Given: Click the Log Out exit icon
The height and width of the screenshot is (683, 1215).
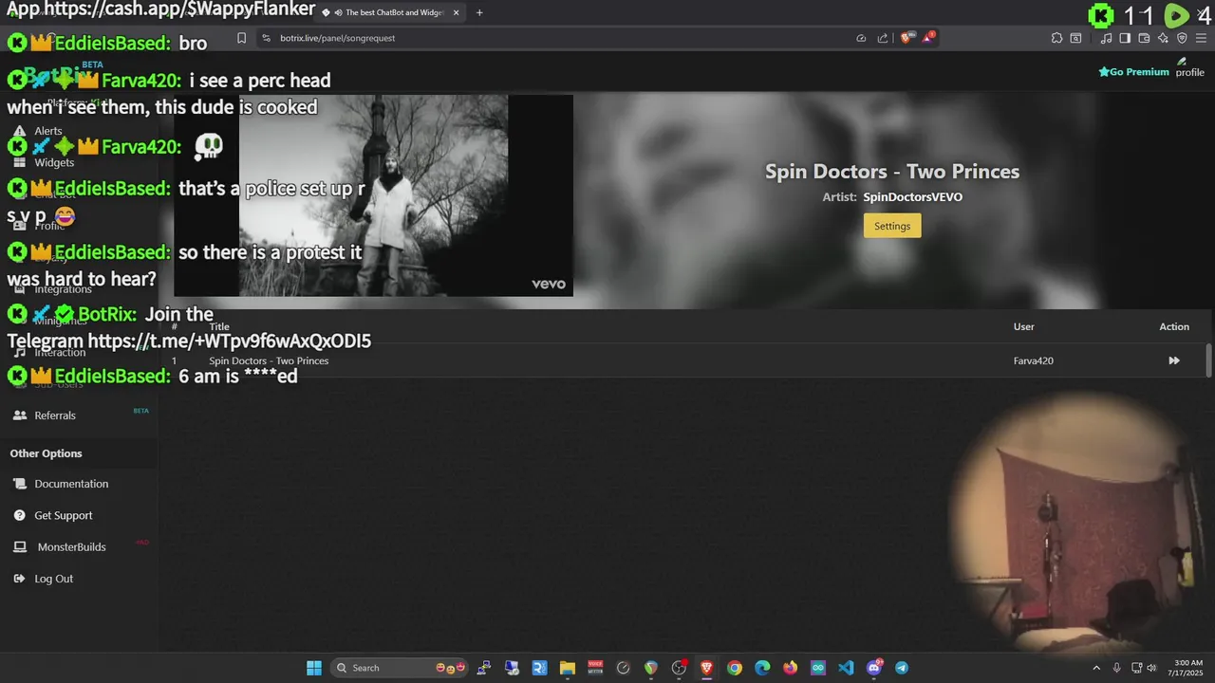Looking at the screenshot, I should point(19,579).
